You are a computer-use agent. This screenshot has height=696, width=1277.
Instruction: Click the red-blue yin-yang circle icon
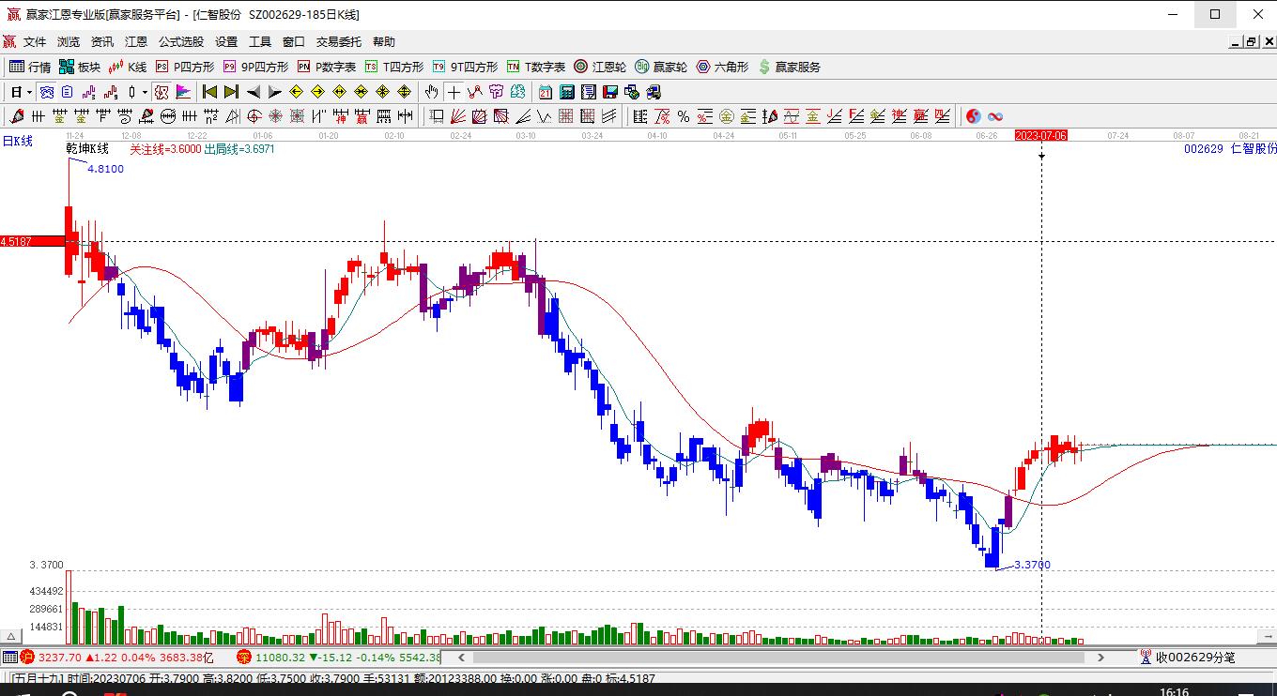point(974,116)
